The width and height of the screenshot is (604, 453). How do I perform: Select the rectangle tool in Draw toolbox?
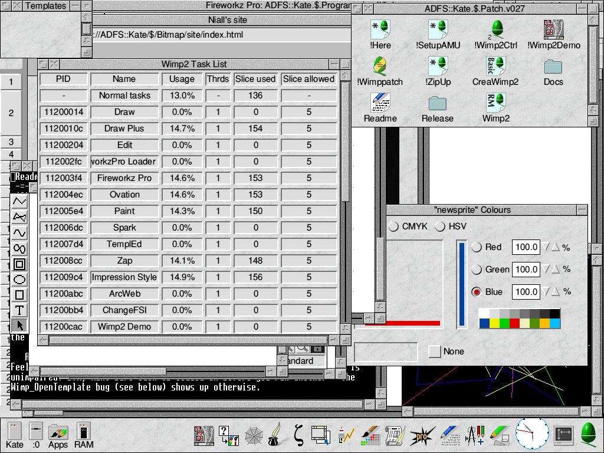point(19,295)
